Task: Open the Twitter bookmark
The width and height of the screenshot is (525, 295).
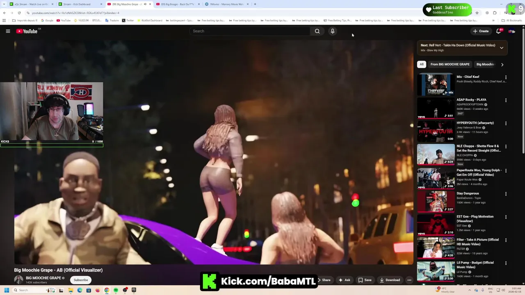Action: coord(128,20)
